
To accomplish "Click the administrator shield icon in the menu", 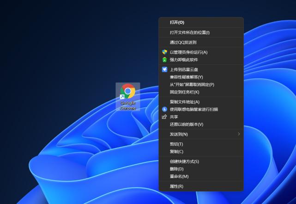I will click(164, 52).
